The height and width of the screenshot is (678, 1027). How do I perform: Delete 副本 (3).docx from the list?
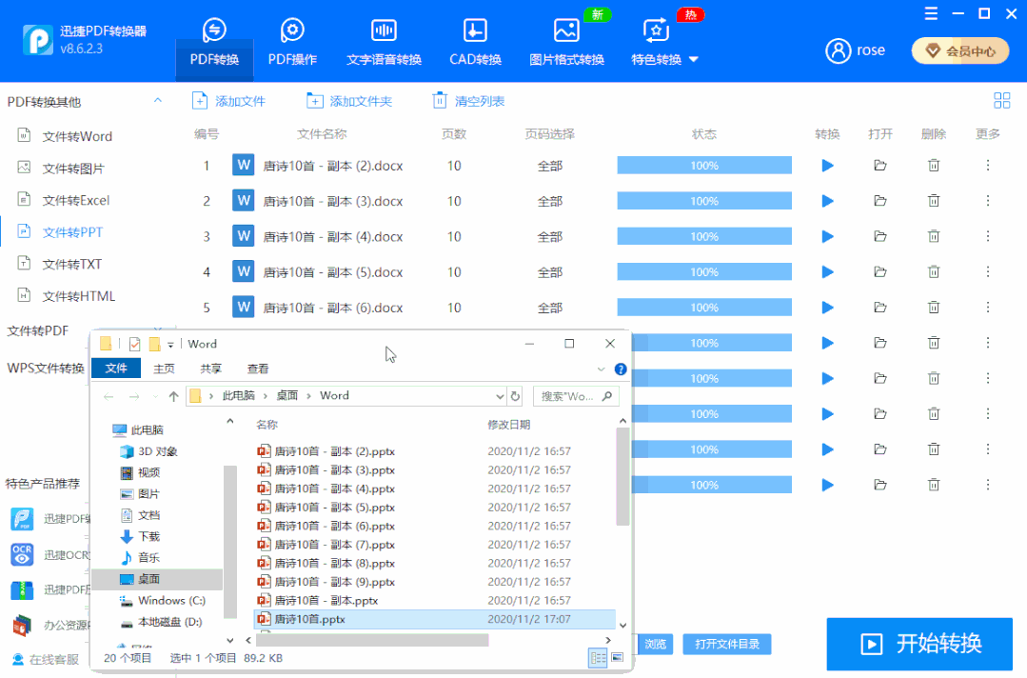[x=934, y=201]
